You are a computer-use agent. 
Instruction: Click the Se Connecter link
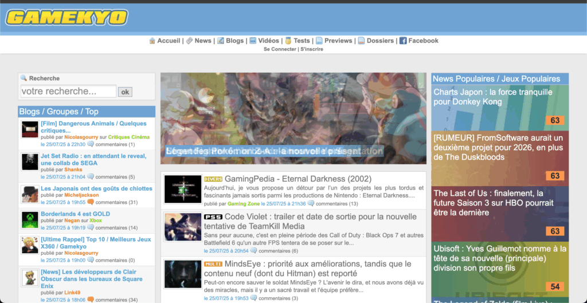pyautogui.click(x=280, y=49)
